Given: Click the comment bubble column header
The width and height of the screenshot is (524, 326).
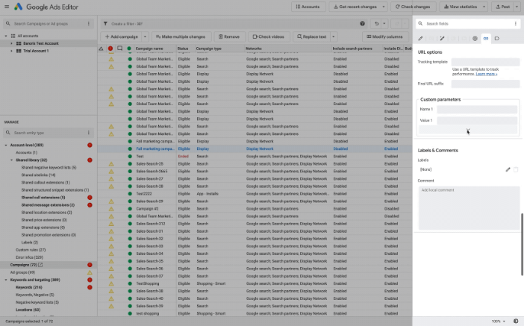Looking at the screenshot, I should pos(119,48).
